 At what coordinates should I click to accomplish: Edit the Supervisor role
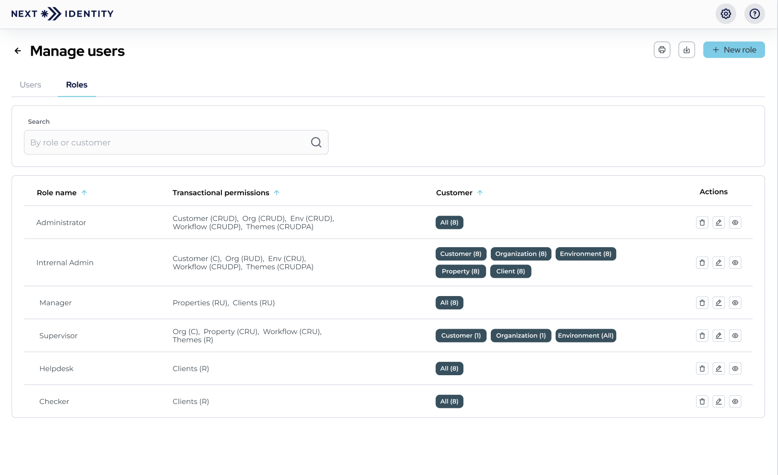click(x=718, y=336)
